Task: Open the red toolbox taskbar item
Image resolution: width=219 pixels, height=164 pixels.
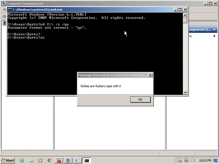Action: tap(59, 160)
